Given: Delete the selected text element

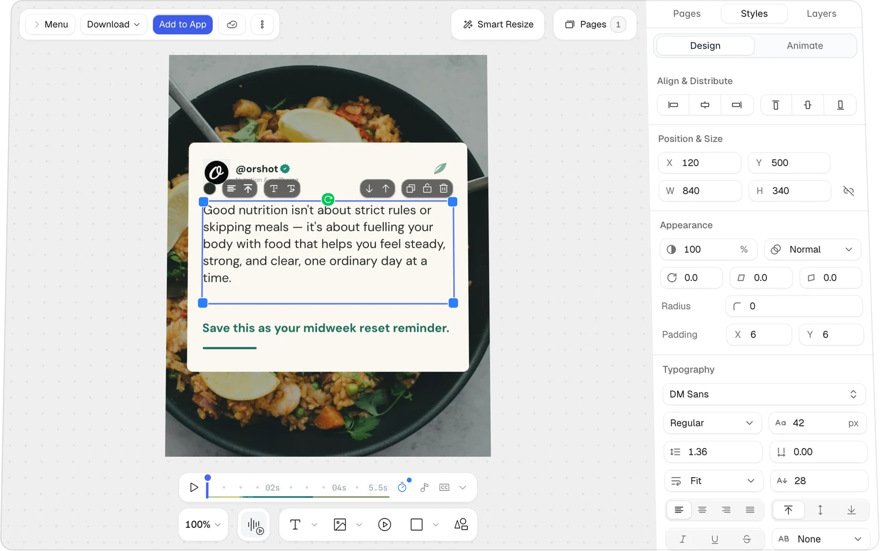Looking at the screenshot, I should 443,189.
